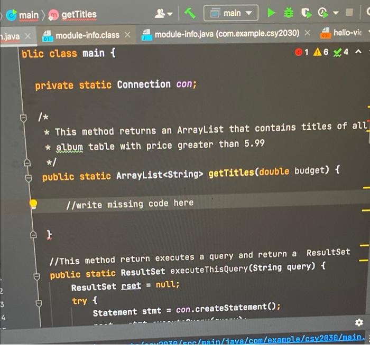Click 'ArrayList<String>' return type

(160, 175)
